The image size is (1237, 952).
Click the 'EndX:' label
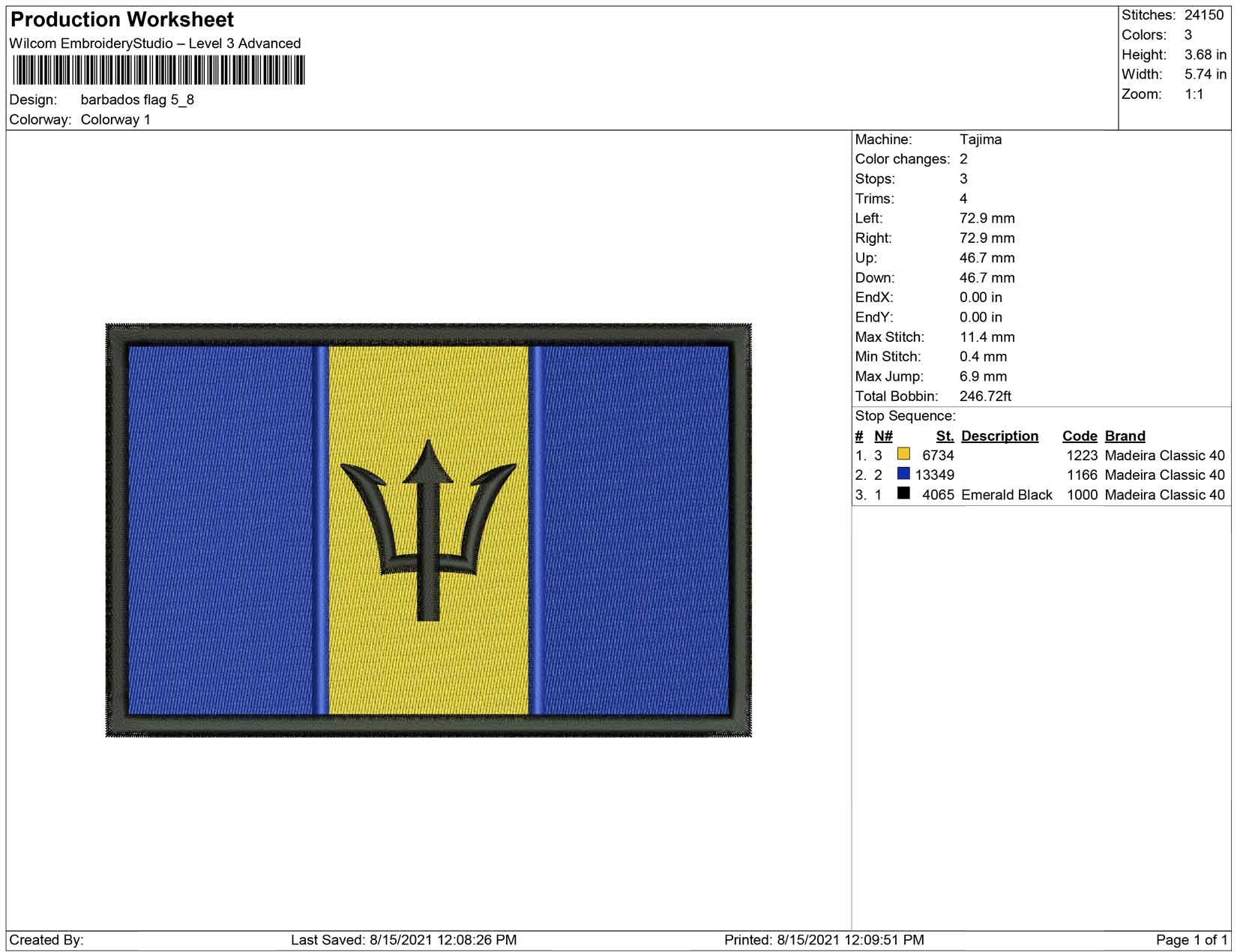click(874, 298)
